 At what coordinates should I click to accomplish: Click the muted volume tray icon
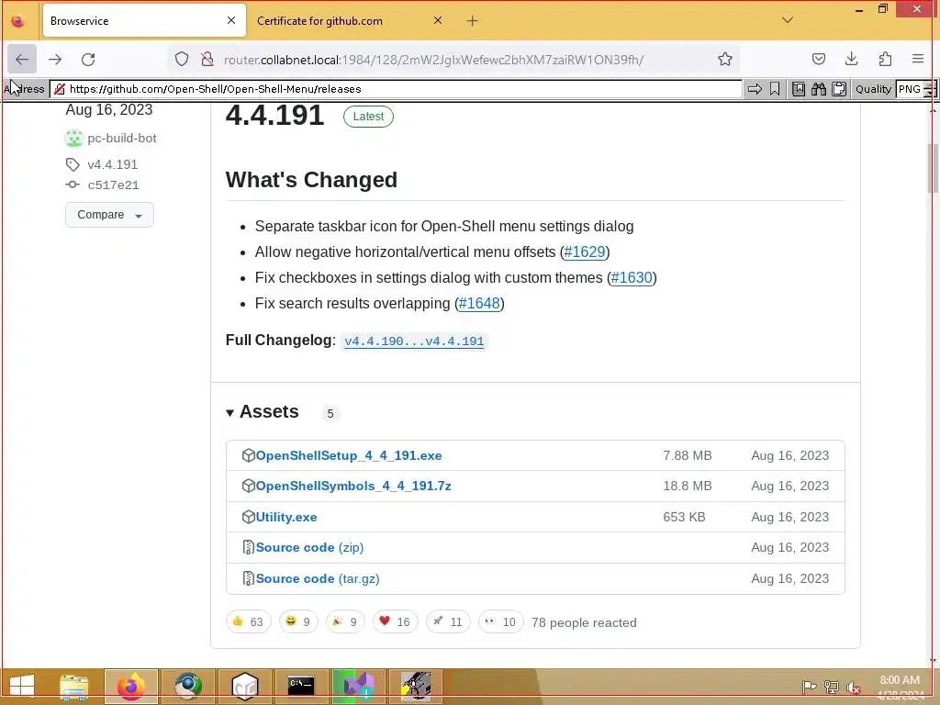(x=853, y=688)
